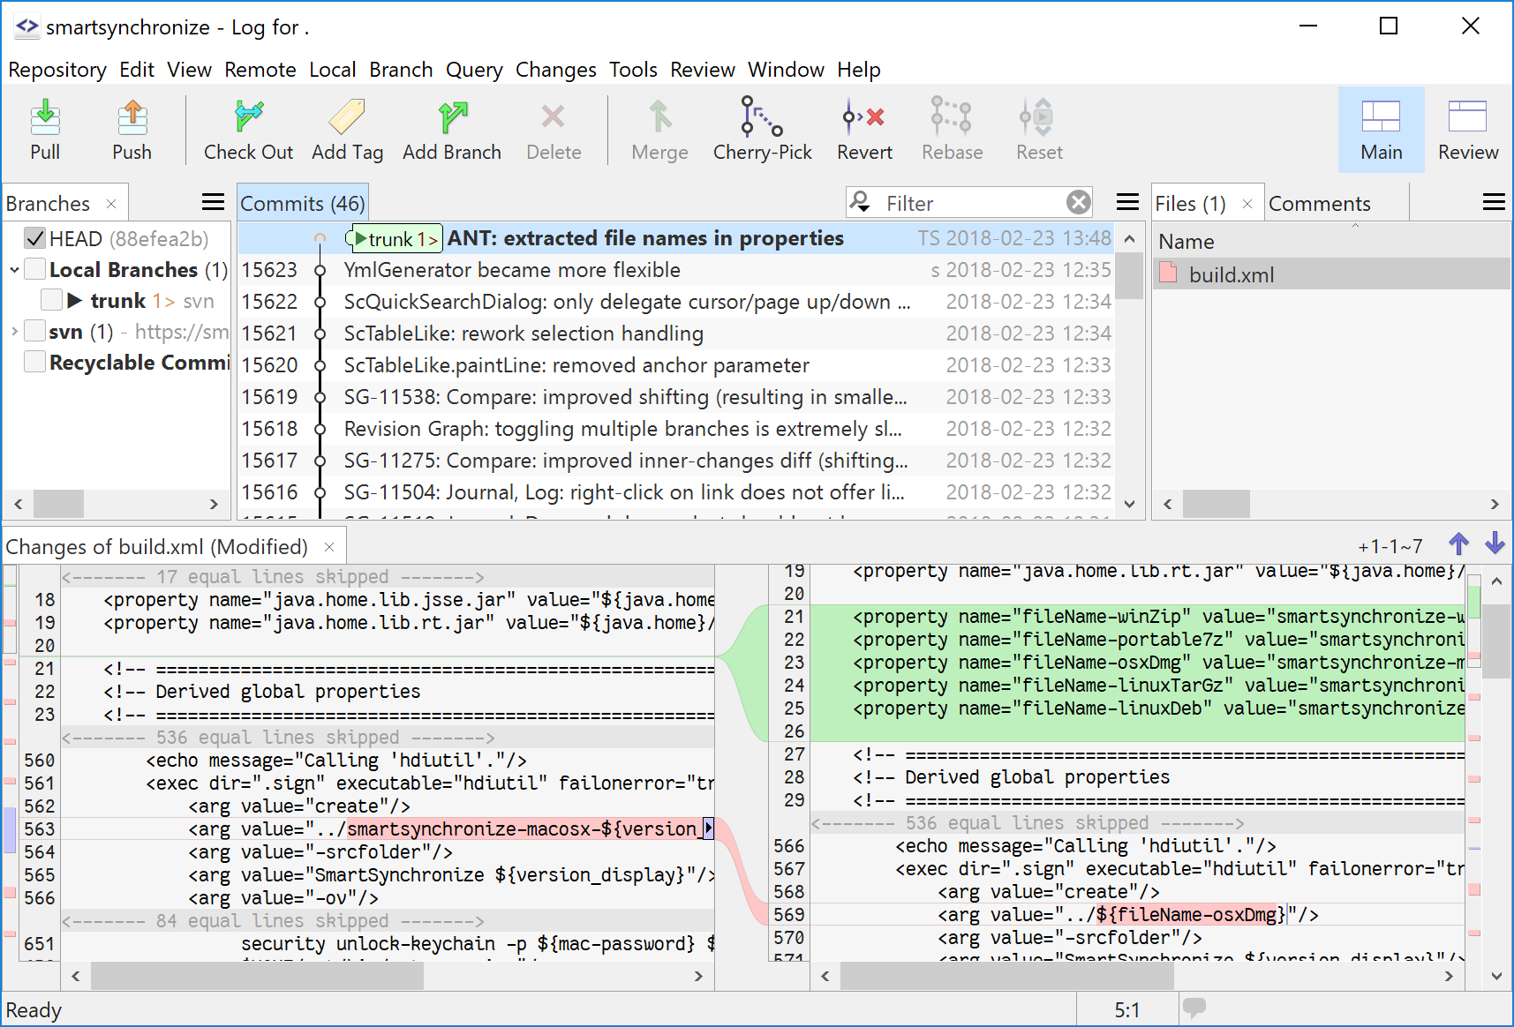This screenshot has height=1027, width=1514.
Task: Select commit 15618 Revision Graph toggling
Action: click(x=676, y=429)
